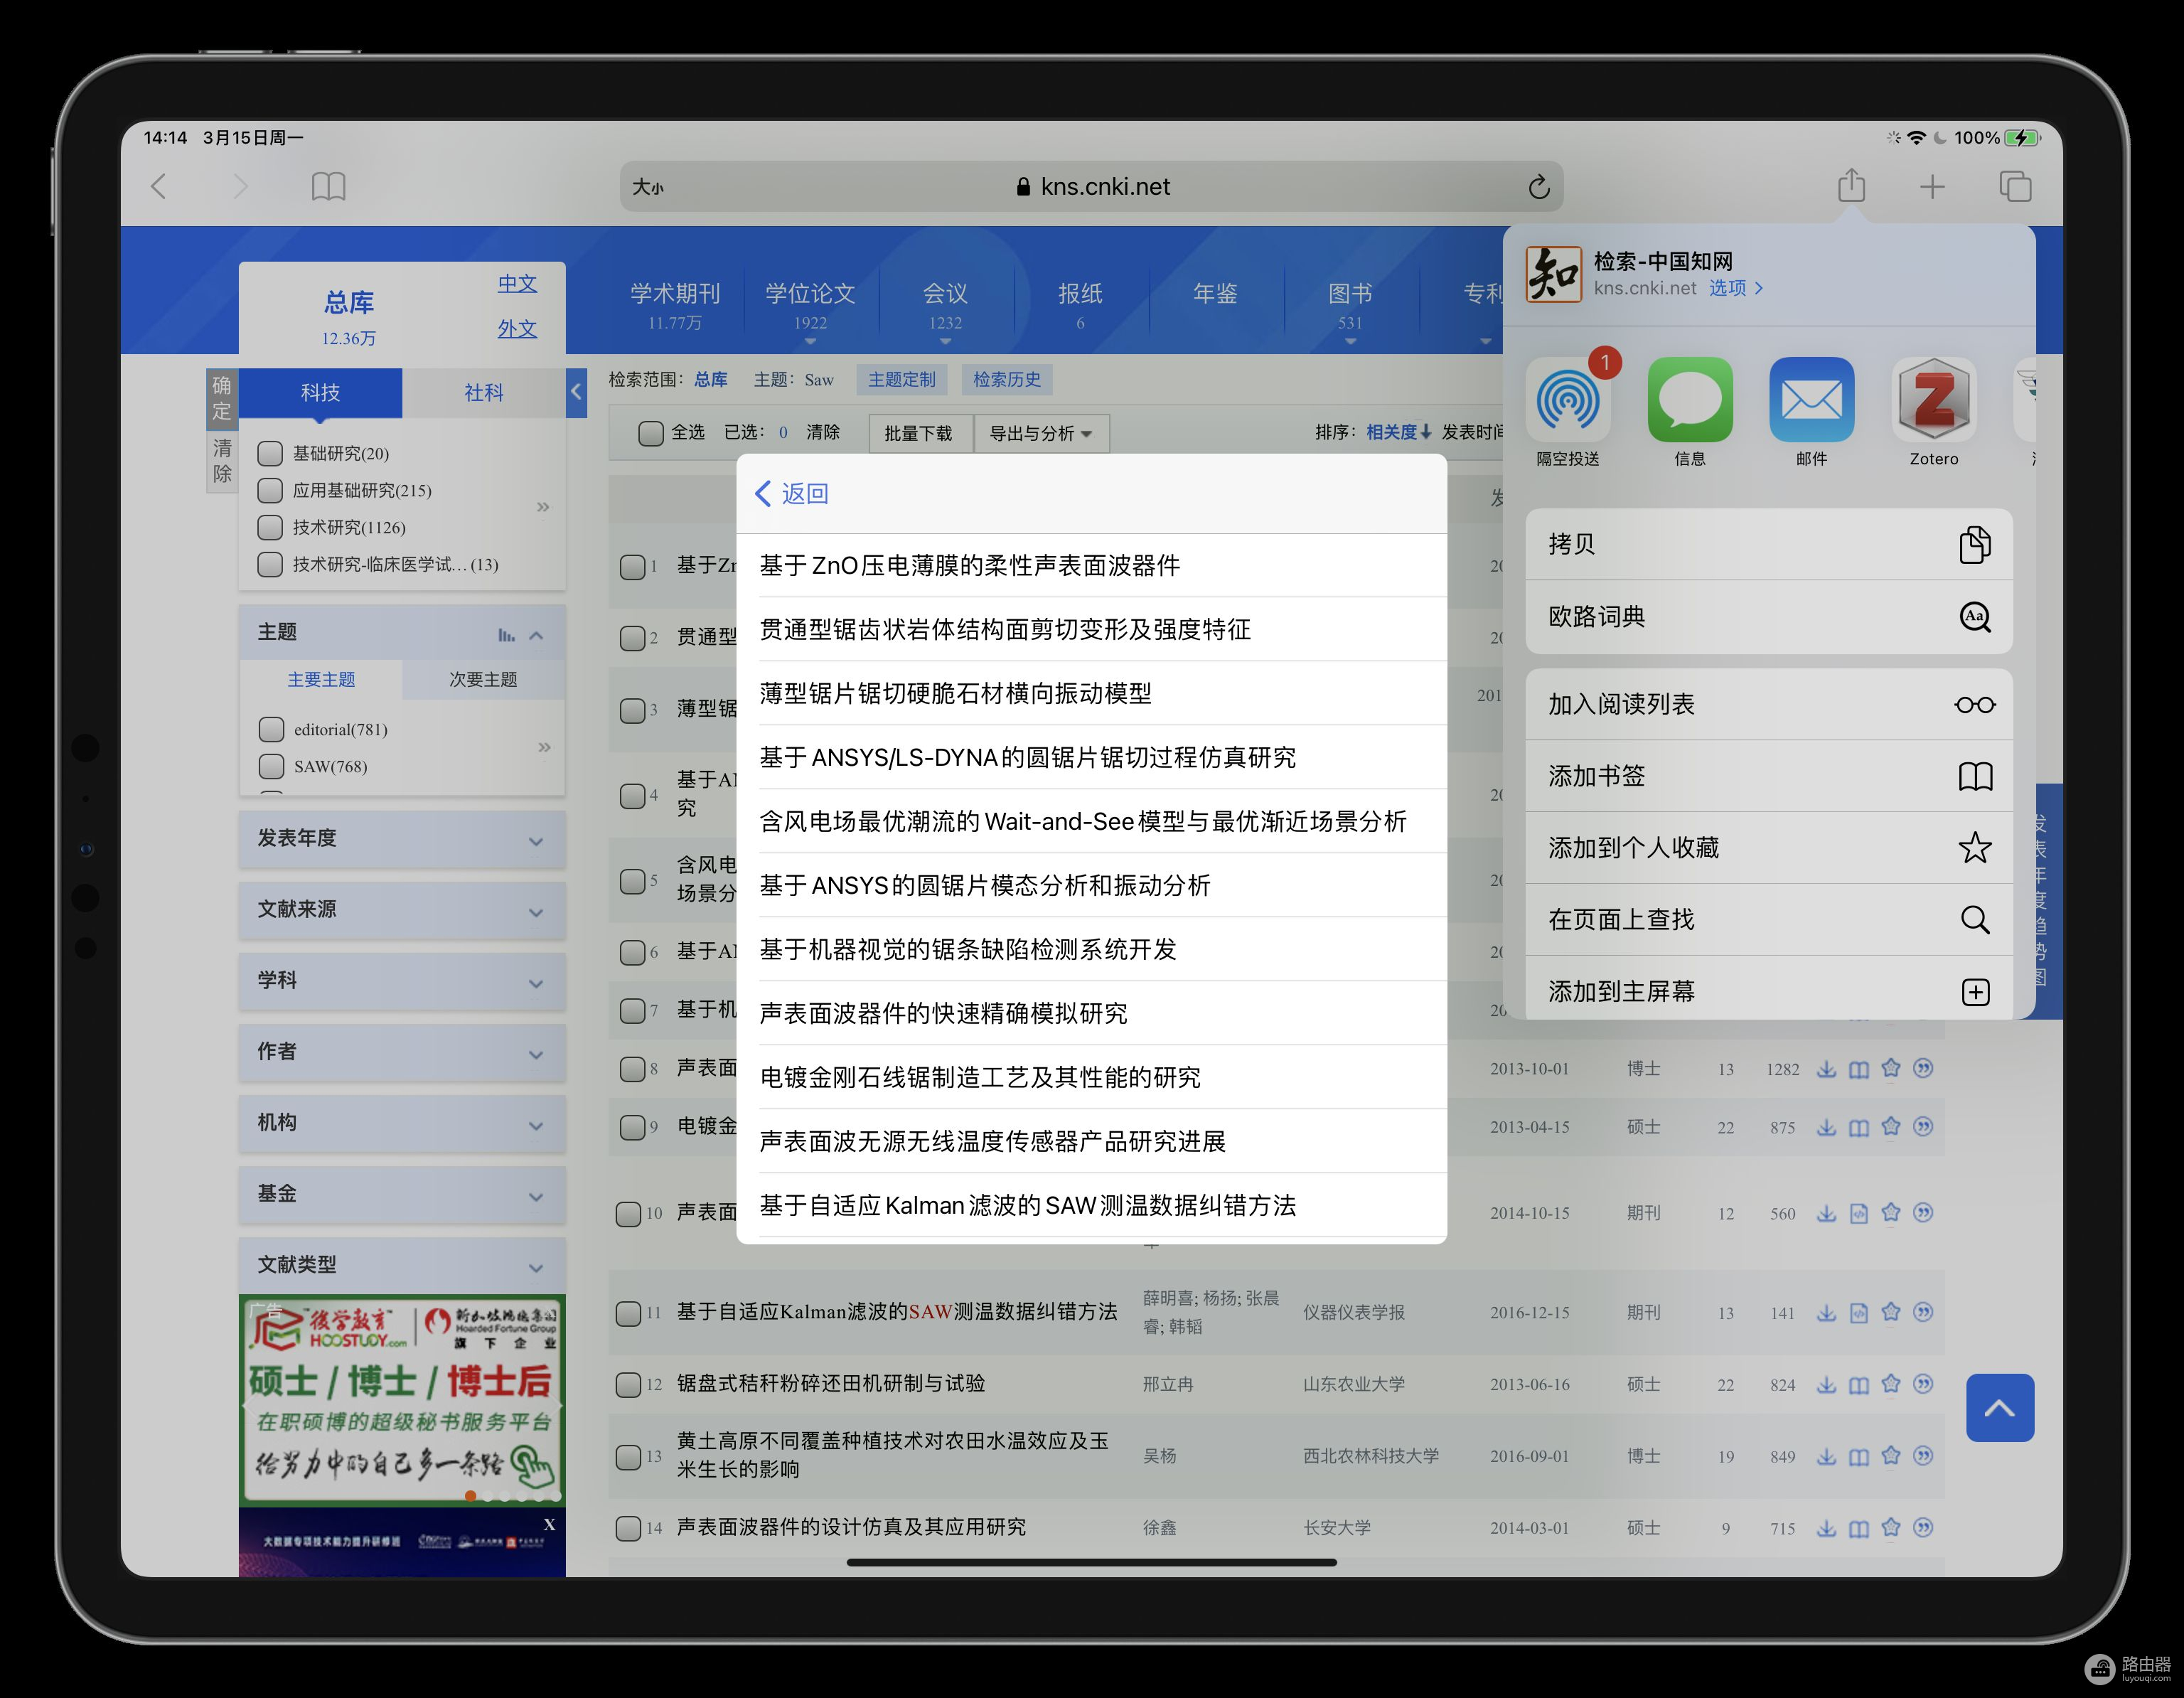The image size is (2184, 1698).
Task: Expand the 作者 filter
Action: (402, 1052)
